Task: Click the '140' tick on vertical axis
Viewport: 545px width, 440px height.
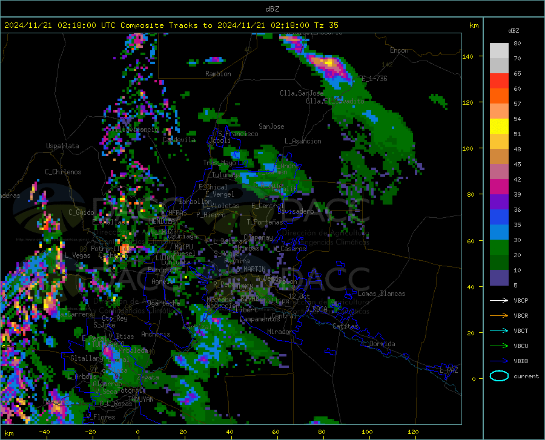Action: pyautogui.click(x=467, y=56)
